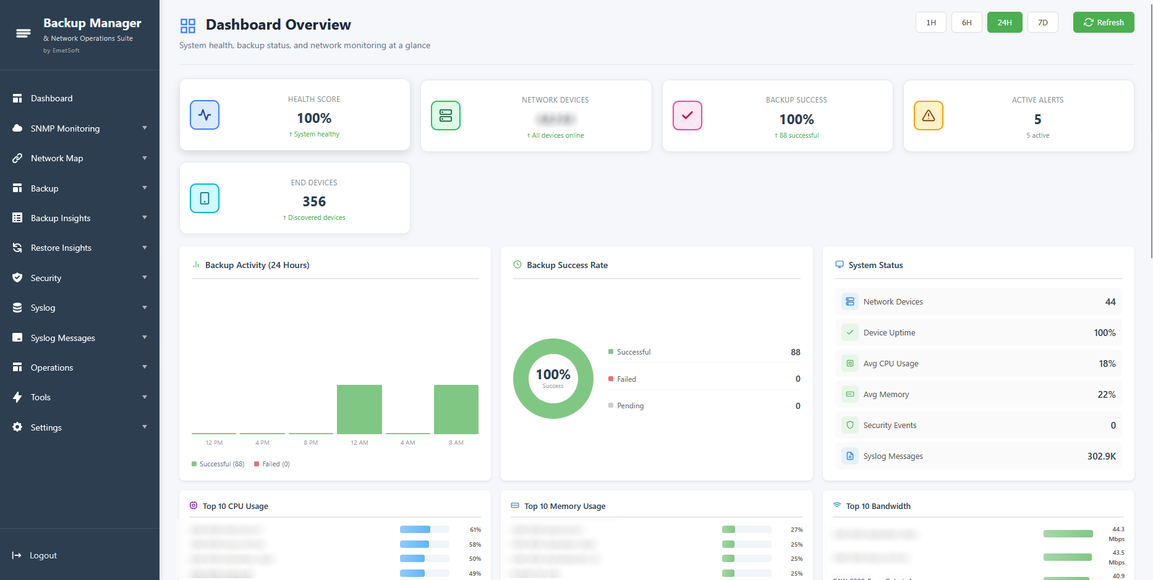Click the Device Uptime check icon
Image resolution: width=1153 pixels, height=580 pixels.
[x=850, y=332]
